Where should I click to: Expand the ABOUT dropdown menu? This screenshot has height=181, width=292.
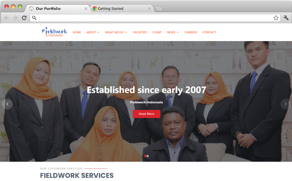click(93, 32)
